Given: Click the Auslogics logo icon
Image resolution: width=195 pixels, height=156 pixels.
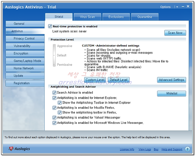Looking at the screenshot, I should tap(11, 148).
